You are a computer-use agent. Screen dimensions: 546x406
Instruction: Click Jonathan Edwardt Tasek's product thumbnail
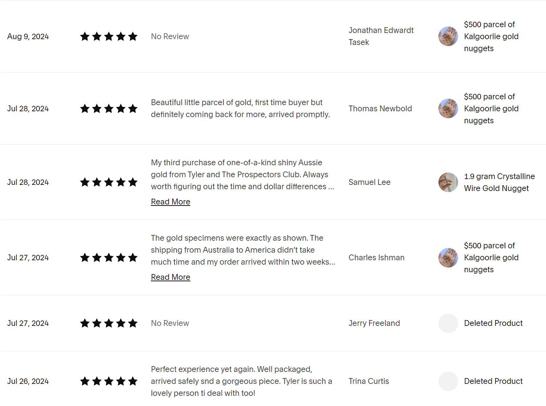[448, 36]
